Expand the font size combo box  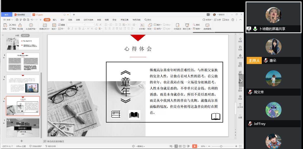[x=94, y=25]
